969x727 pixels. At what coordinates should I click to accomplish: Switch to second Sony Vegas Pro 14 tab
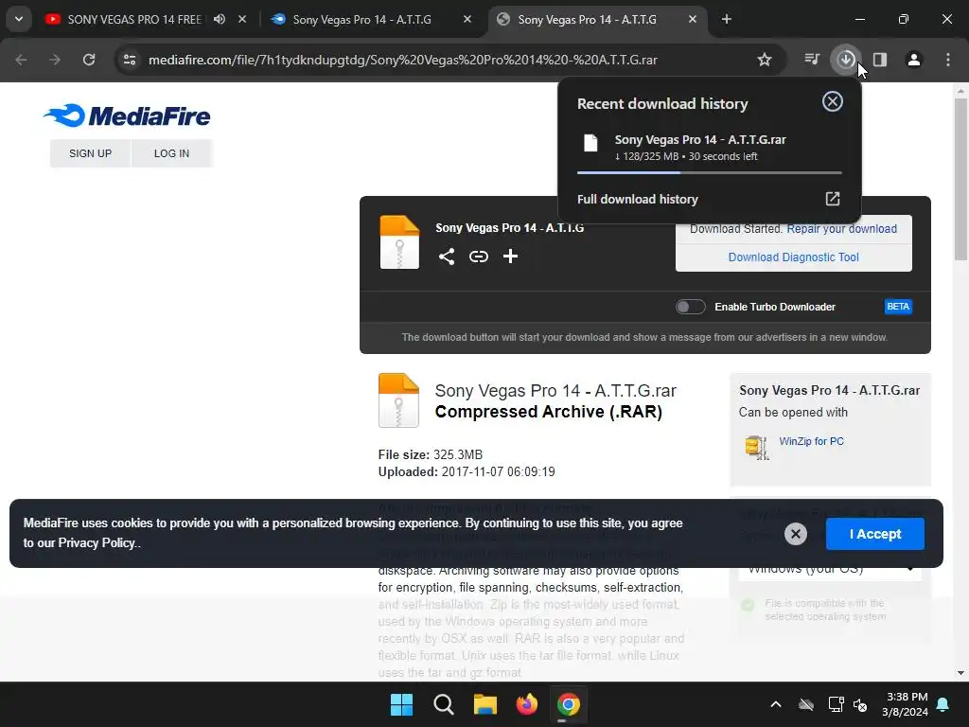click(x=361, y=19)
